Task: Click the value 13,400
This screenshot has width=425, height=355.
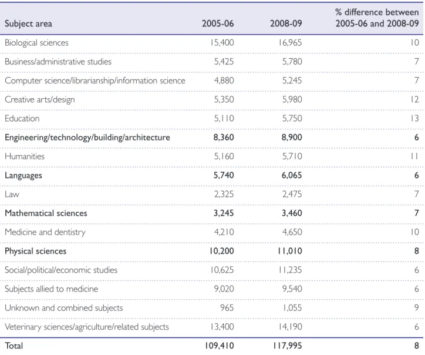Action: 222,327
